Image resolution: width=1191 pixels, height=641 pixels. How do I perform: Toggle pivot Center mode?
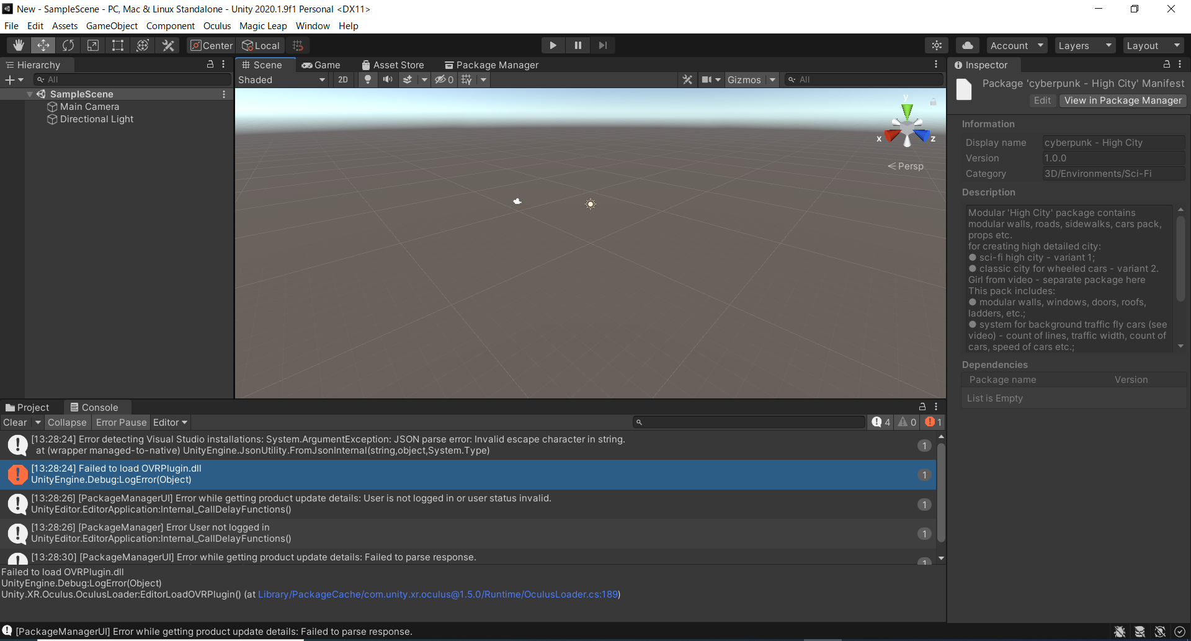(212, 45)
